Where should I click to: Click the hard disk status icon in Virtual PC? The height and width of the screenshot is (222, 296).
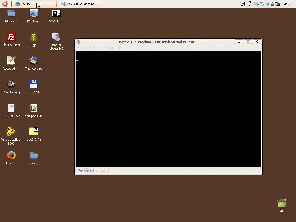pos(81,171)
